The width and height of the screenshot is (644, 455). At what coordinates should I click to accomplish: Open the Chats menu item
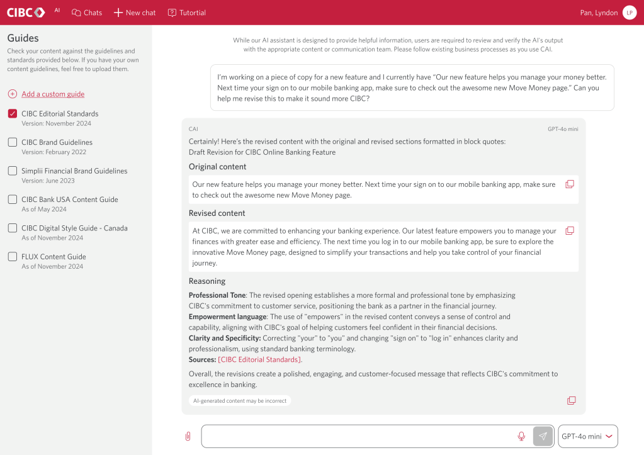tap(87, 13)
